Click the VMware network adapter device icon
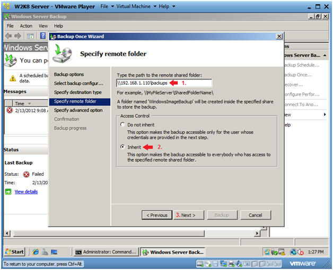The image size is (333, 270). (x=223, y=264)
